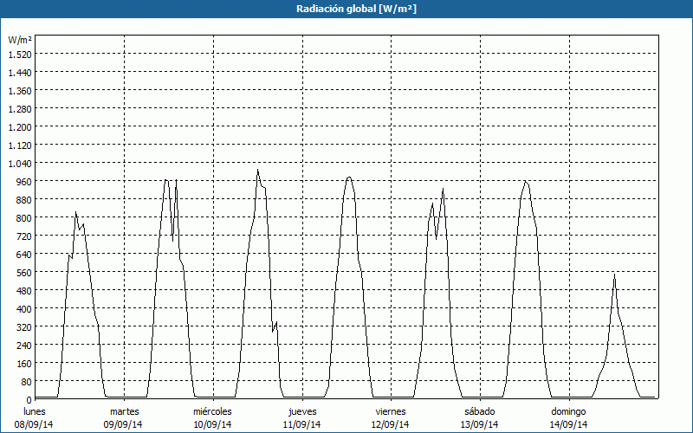693x433 pixels.
Task: Click the smooth curve peak on jueves
Action: click(x=348, y=178)
